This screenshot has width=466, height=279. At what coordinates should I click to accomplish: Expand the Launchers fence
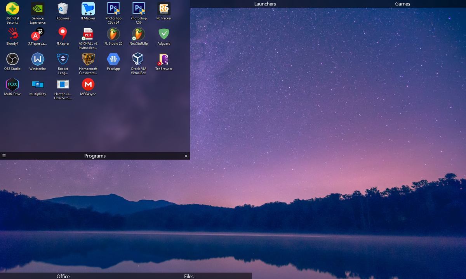tap(265, 4)
